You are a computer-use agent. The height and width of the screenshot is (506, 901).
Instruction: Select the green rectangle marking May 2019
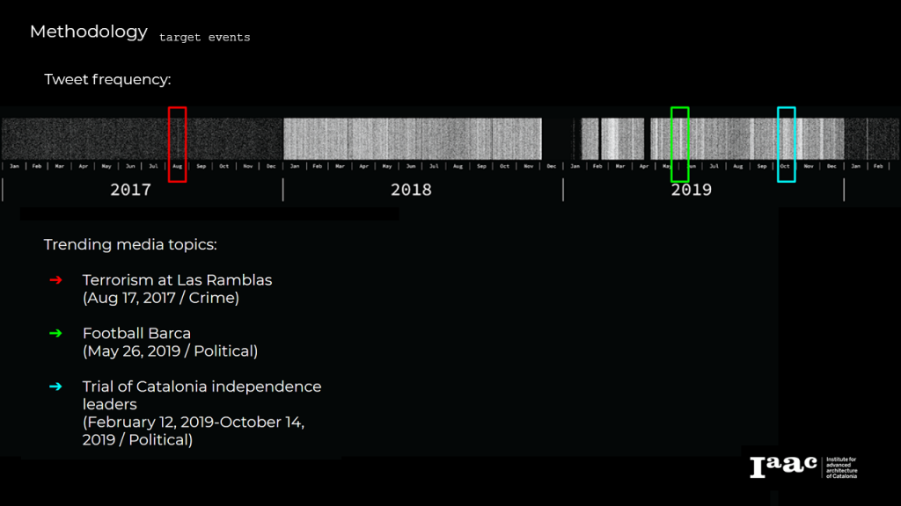(679, 144)
